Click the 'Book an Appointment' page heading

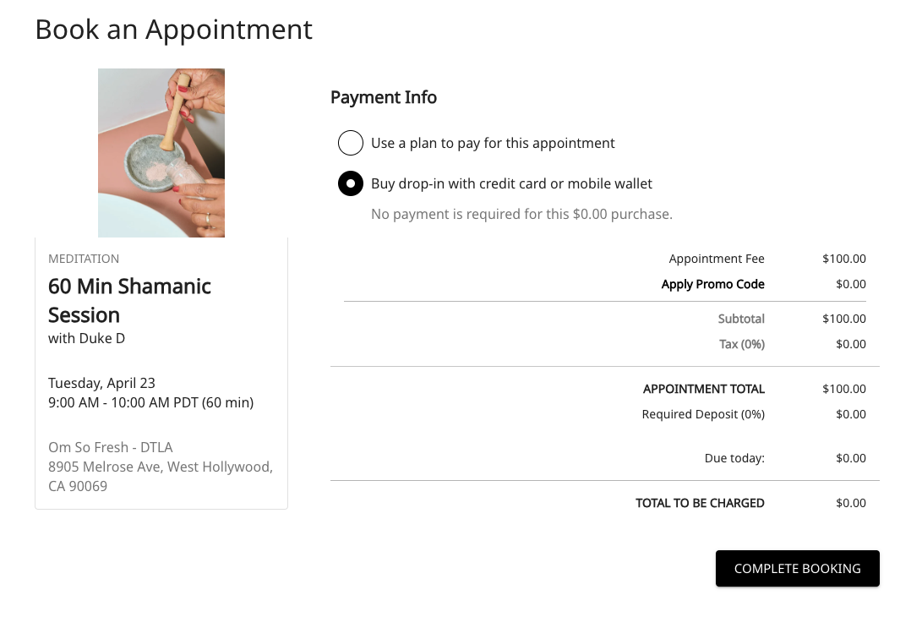coord(173,30)
